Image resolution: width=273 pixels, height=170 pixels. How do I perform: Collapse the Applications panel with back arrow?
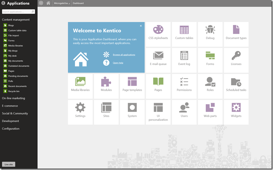click(x=3, y=3)
